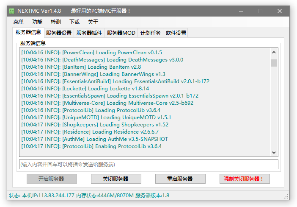
Task: Click the UniqueMOTD v1.5.1 log line
Action: [96, 117]
